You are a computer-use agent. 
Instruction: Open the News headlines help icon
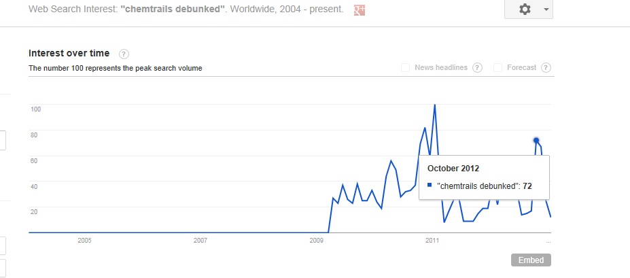coord(477,67)
